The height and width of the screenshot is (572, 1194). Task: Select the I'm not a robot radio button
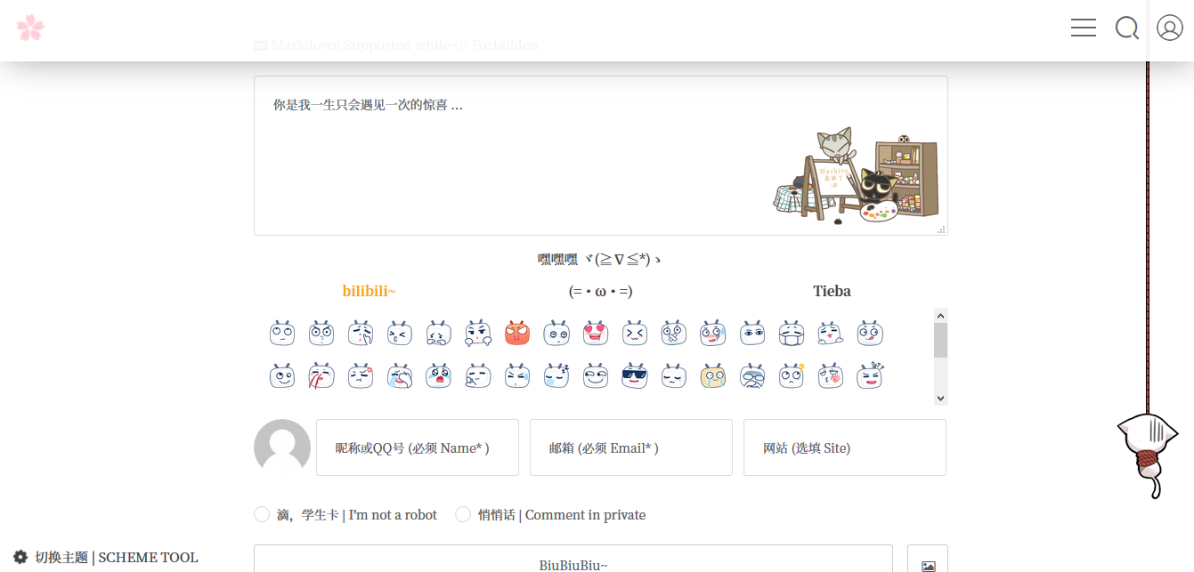coord(262,514)
